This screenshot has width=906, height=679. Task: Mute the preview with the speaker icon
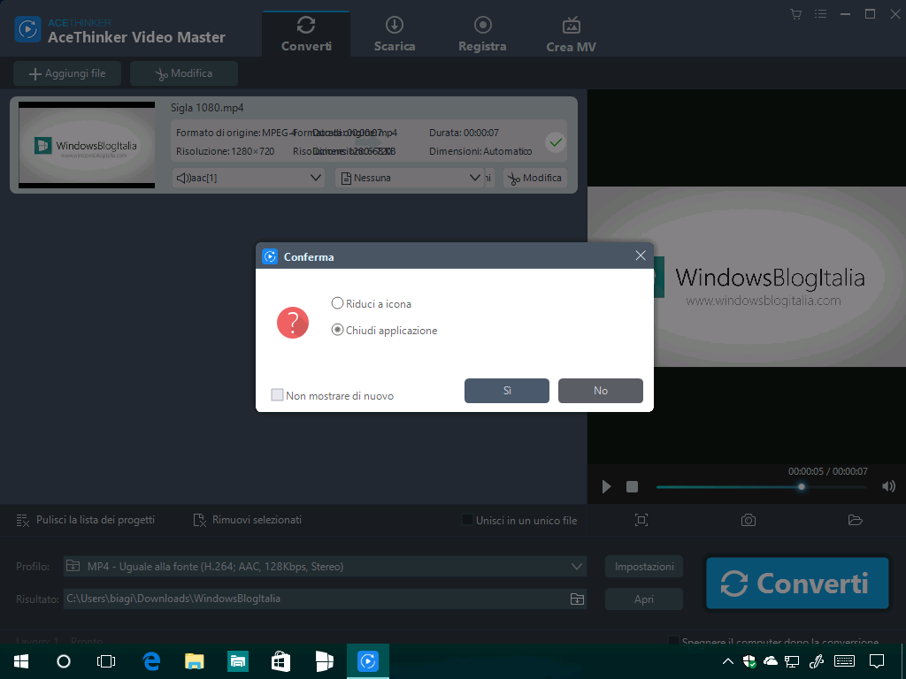pos(888,486)
